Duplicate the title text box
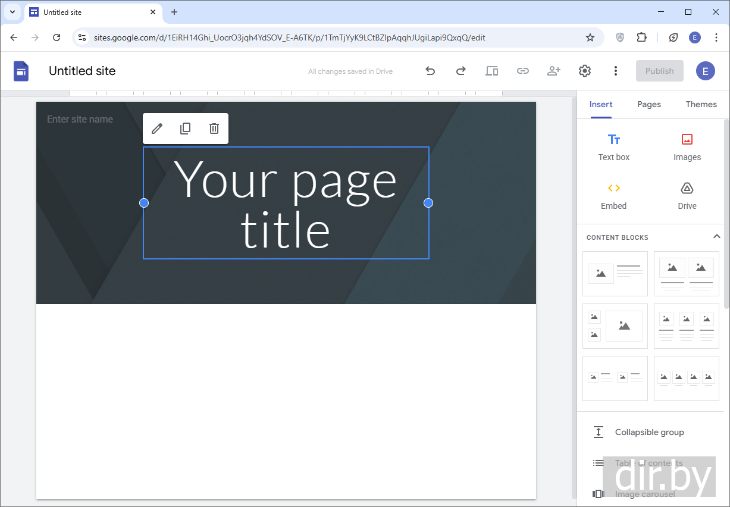This screenshot has height=507, width=730. coord(186,129)
